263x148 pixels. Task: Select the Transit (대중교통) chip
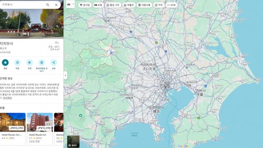144,5
